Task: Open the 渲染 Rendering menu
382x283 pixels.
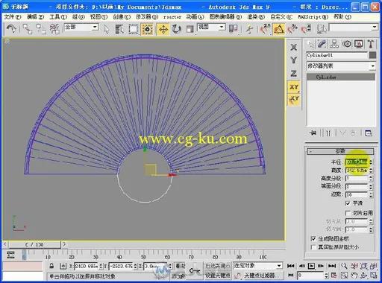Action: pyautogui.click(x=256, y=17)
